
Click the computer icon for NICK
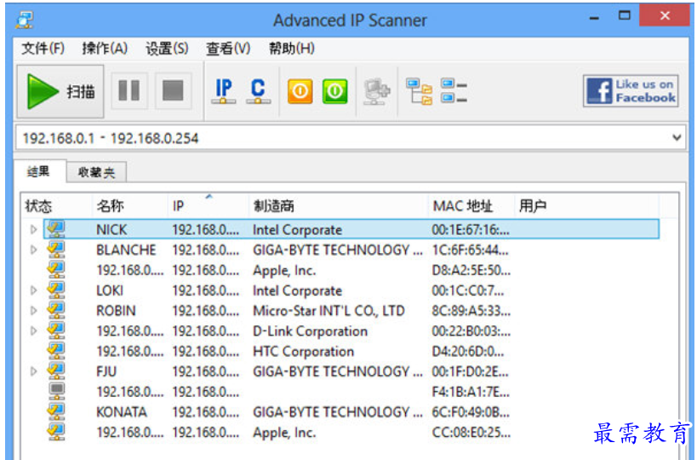coord(56,229)
